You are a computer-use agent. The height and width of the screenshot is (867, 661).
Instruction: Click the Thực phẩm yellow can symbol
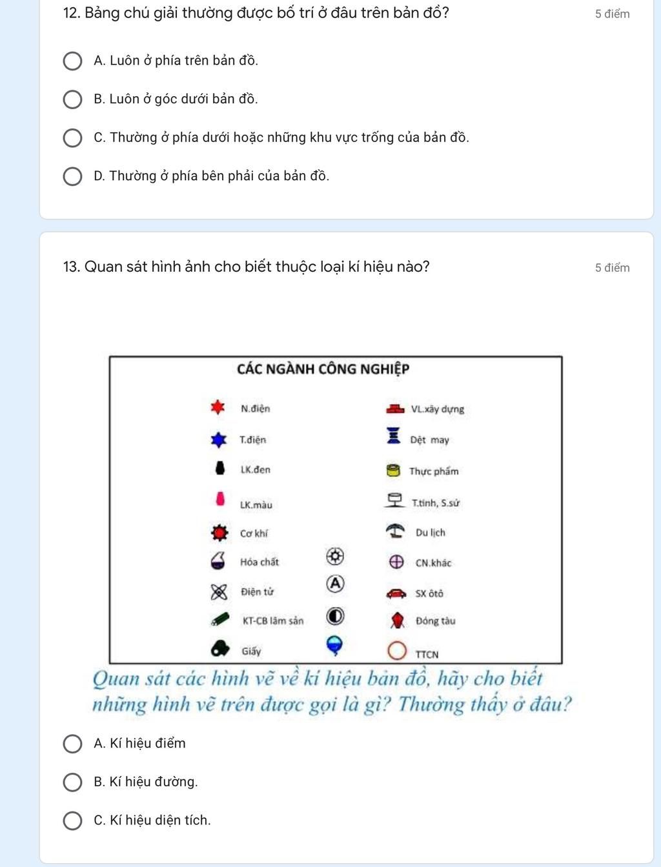393,470
